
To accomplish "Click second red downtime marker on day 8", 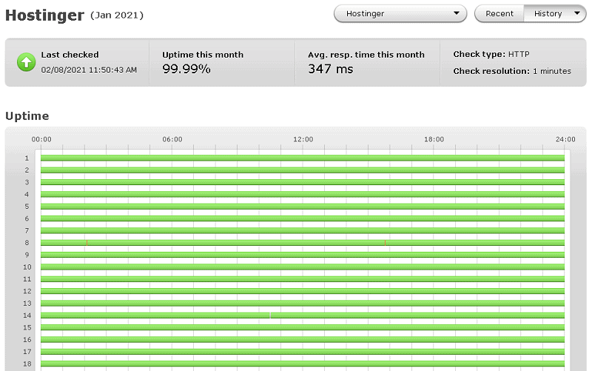I will pos(385,243).
